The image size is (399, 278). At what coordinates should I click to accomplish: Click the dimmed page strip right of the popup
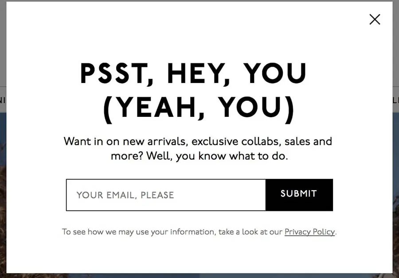[x=395, y=53]
